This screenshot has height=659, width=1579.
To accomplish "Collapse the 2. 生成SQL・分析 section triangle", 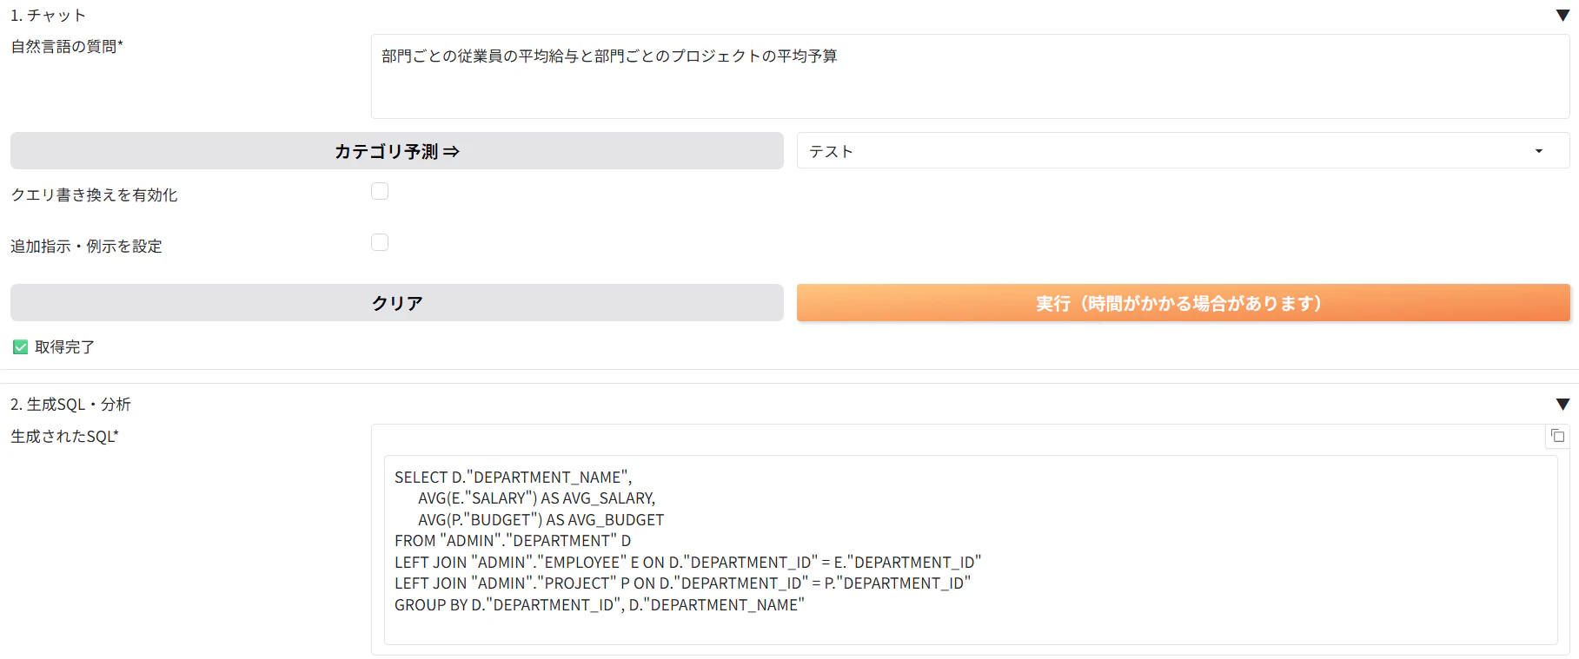I will [1562, 405].
